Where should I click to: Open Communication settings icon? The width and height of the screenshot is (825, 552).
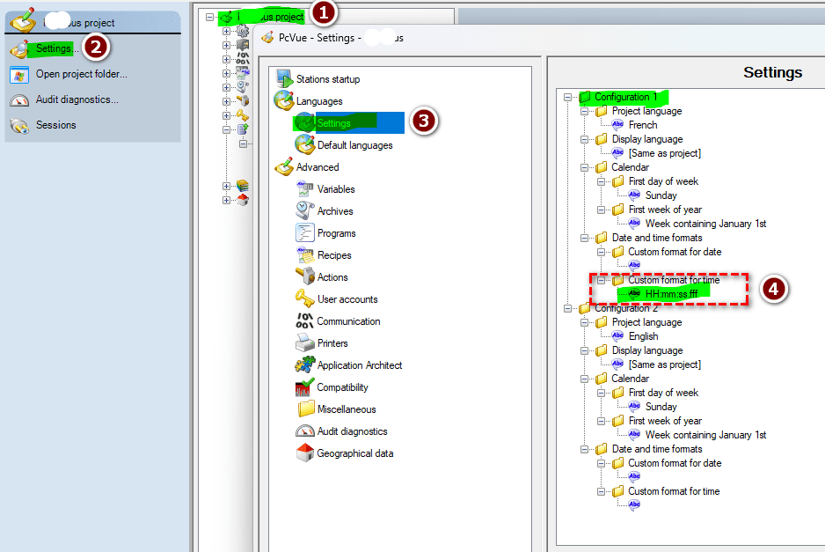304,320
